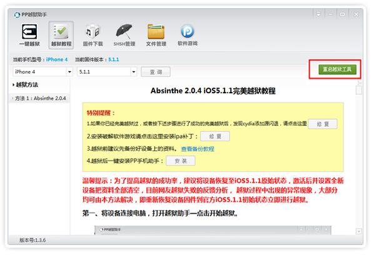Maximize the PP越狱助手 window
Viewport: 374px width, 255px height.
(342, 14)
